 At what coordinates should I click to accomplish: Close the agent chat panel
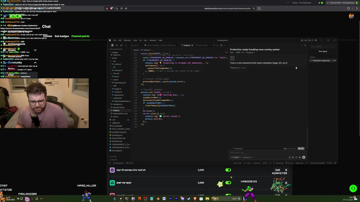pyautogui.click(x=305, y=45)
